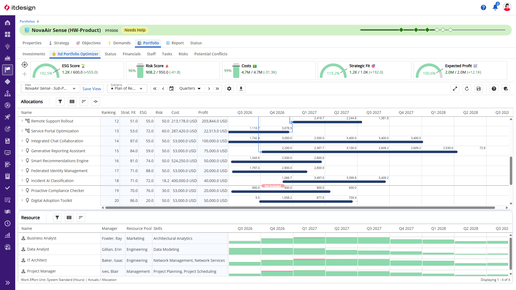Image resolution: width=516 pixels, height=290 pixels.
Task: Open the itdesign logo home
Action: pyautogui.click(x=20, y=8)
